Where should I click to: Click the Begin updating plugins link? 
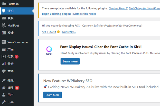coord(57,14)
